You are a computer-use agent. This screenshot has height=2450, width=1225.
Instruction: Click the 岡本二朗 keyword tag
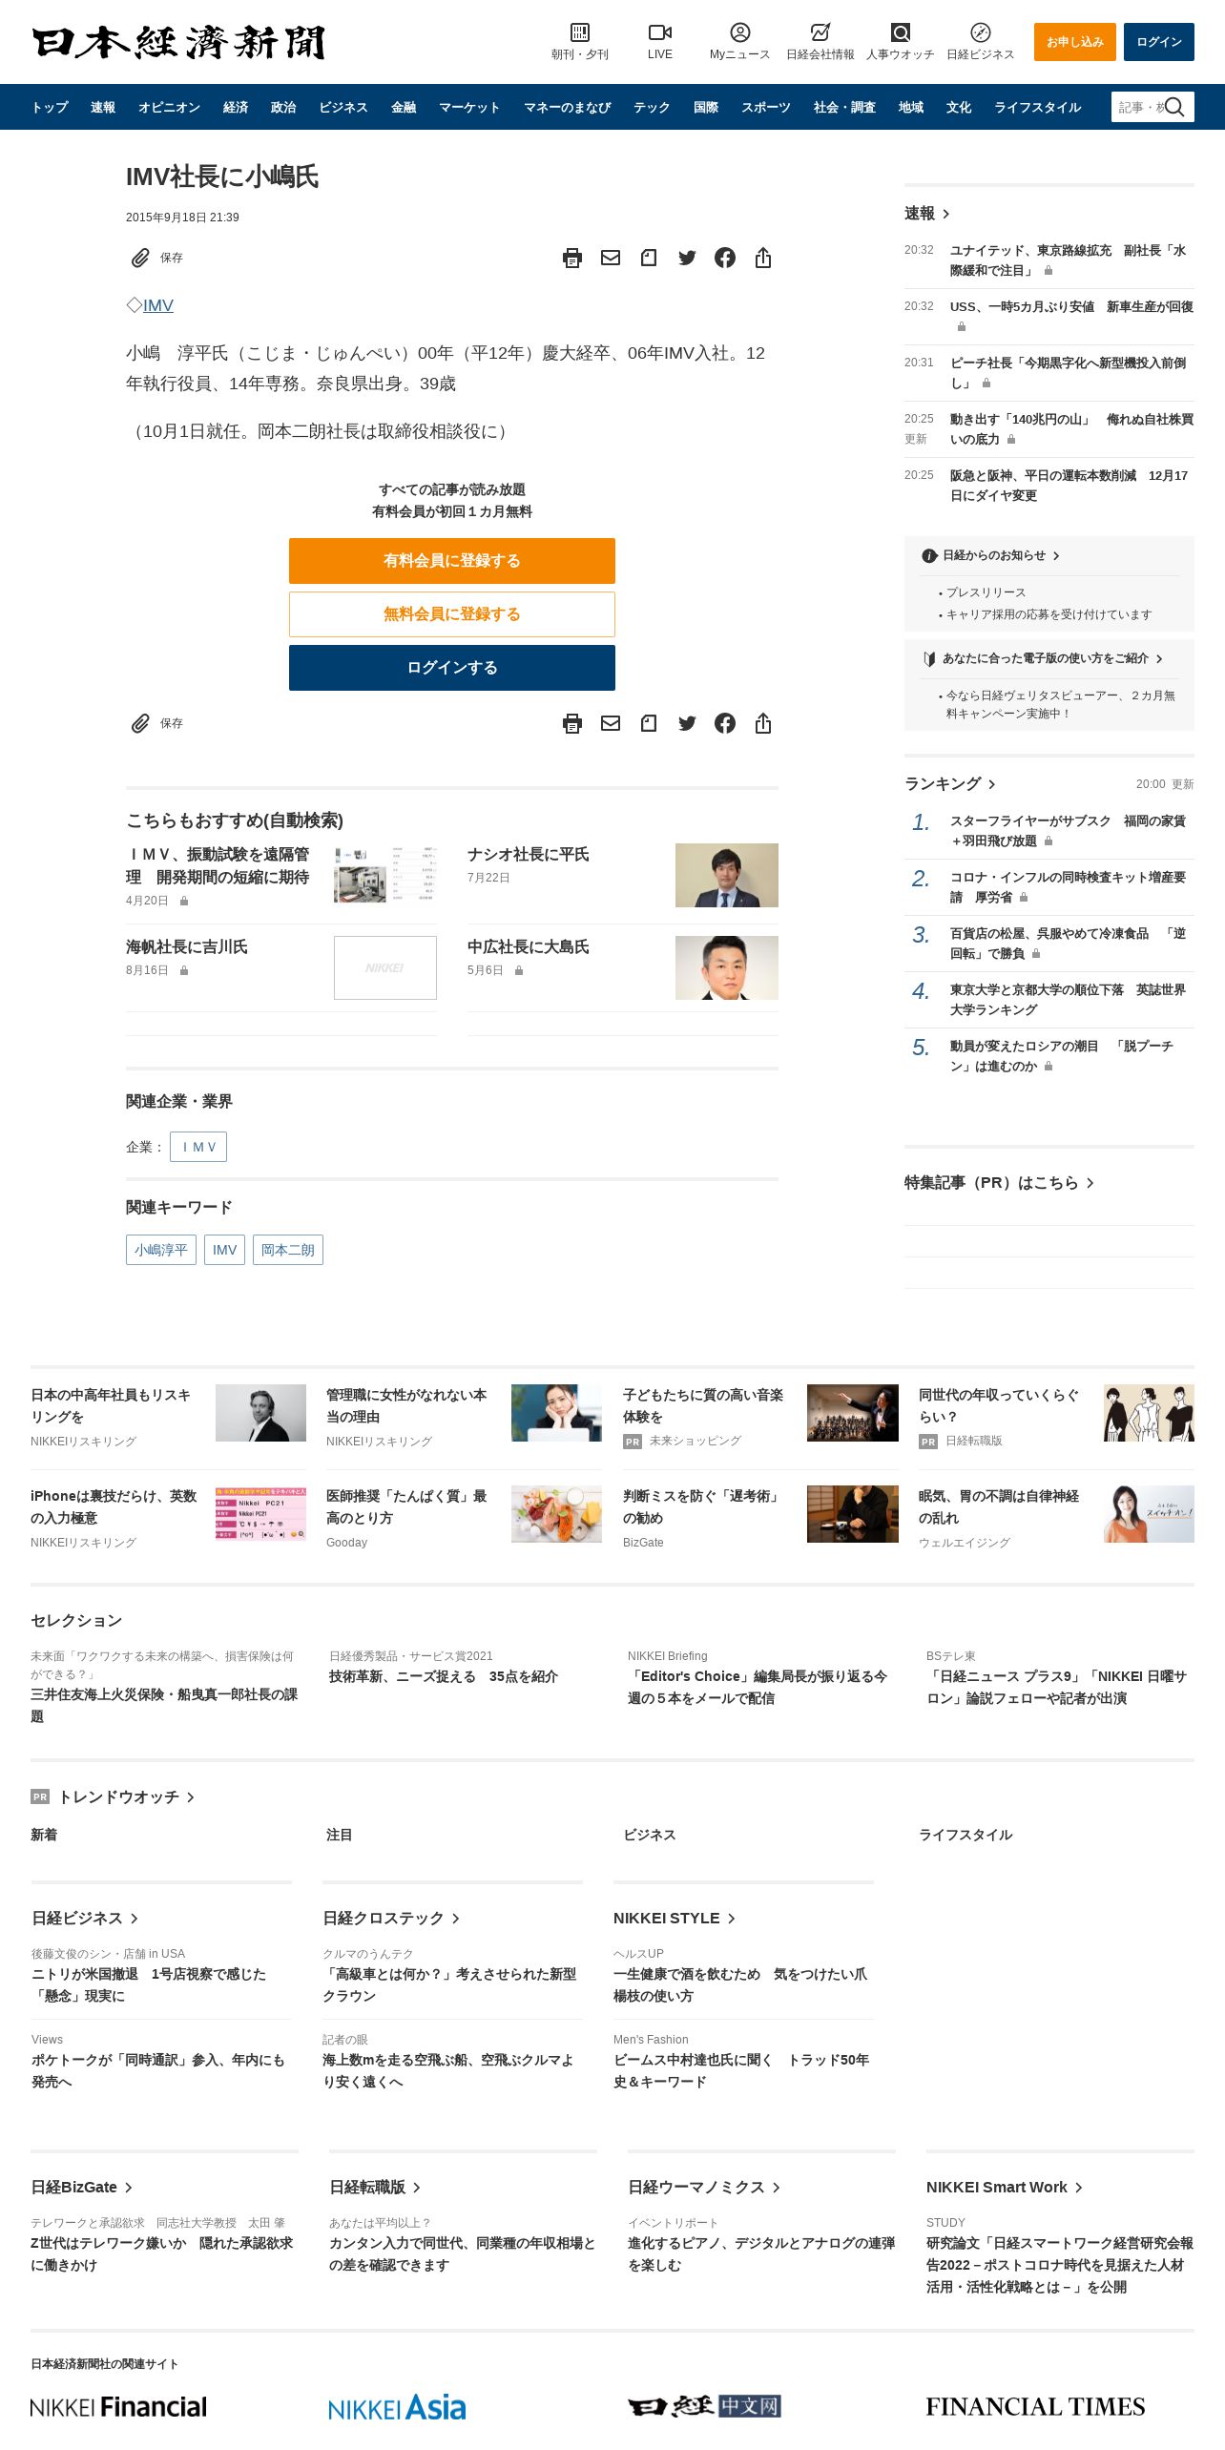point(288,1250)
